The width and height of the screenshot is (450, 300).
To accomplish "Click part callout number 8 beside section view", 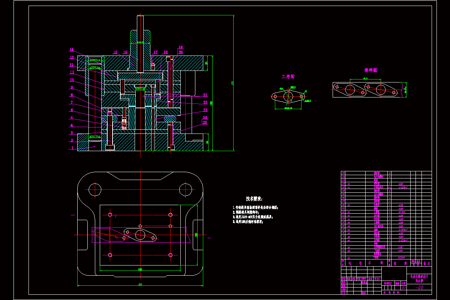I will coord(71,95).
